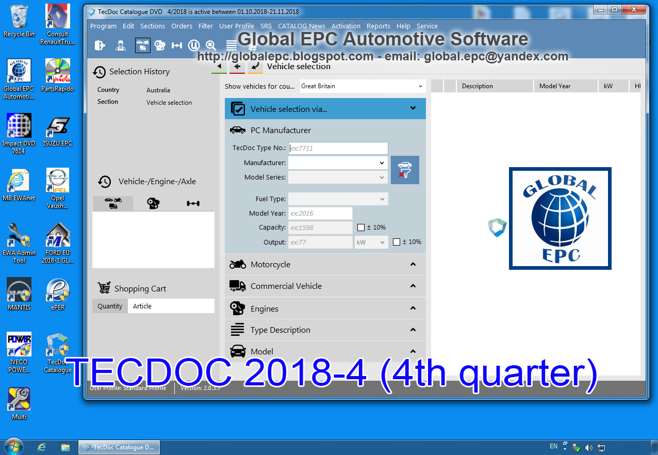The height and width of the screenshot is (455, 658).
Task: Open MB EWAnet desktop shortcut
Action: 19,185
